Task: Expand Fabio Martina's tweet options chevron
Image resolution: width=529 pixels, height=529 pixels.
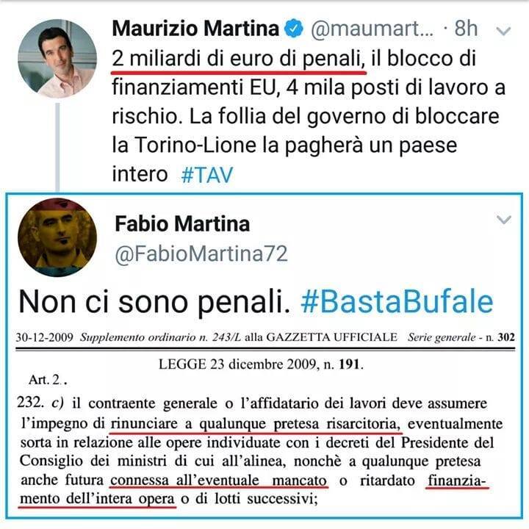Action: (504, 220)
